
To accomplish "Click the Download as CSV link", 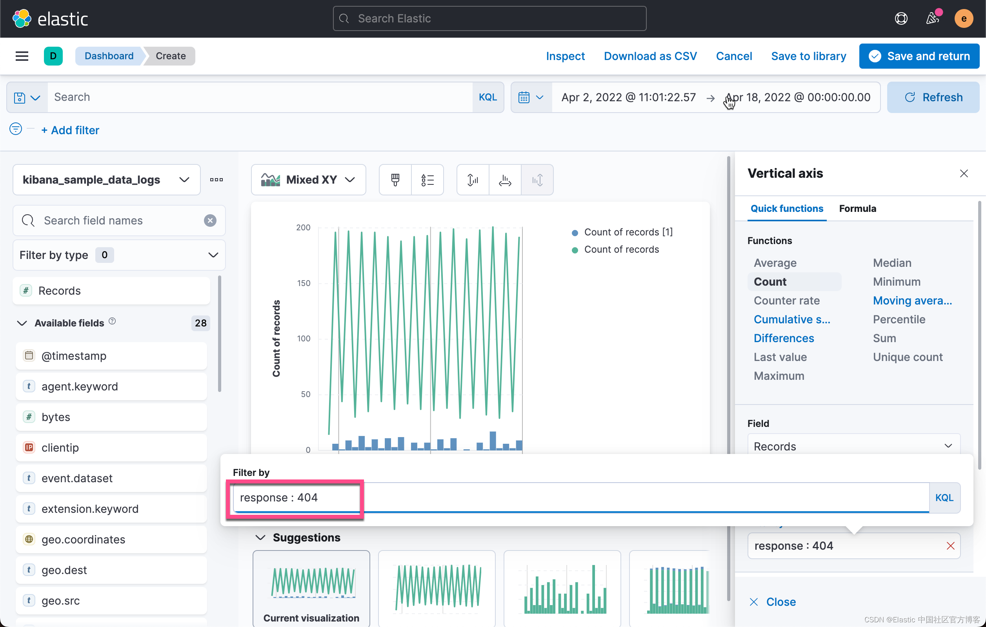I will click(650, 56).
